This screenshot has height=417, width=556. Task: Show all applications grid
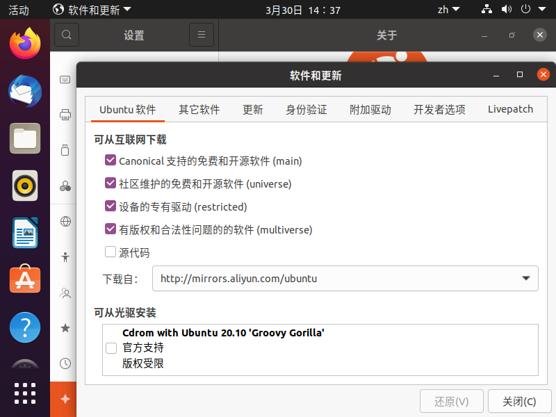[25, 393]
